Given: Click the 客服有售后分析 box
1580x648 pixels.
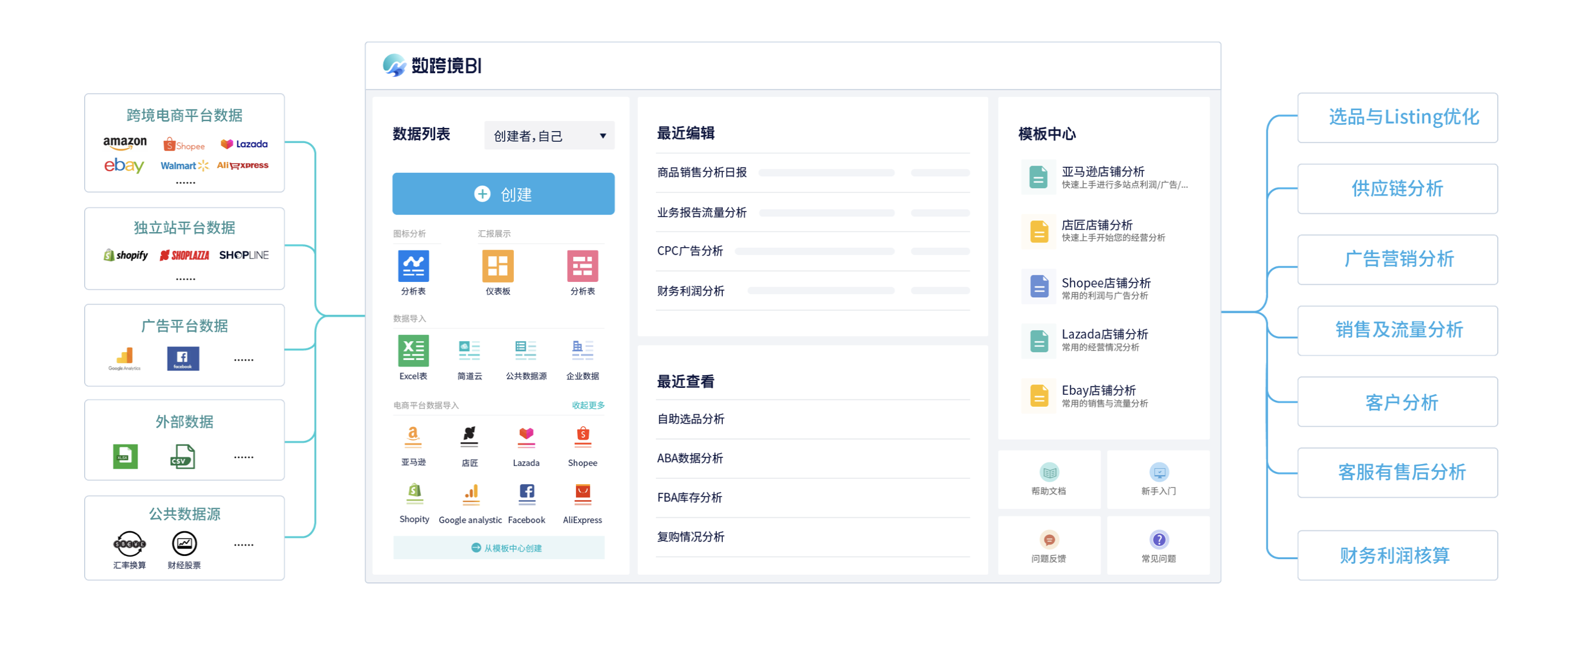Looking at the screenshot, I should 1397,473.
